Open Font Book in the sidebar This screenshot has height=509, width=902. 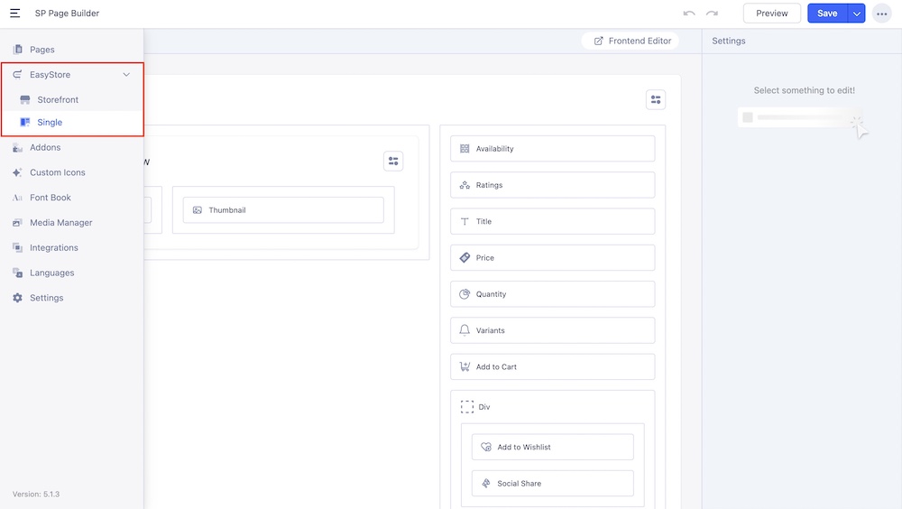click(x=50, y=198)
